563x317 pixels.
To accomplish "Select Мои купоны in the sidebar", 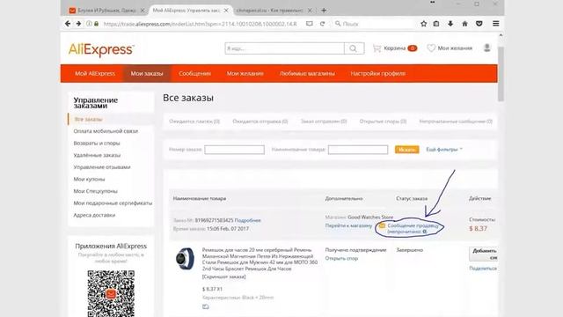I will pyautogui.click(x=89, y=179).
